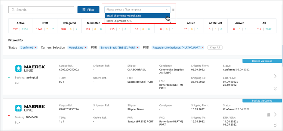Click into the Search field
This screenshot has height=131, width=283.
41,10
